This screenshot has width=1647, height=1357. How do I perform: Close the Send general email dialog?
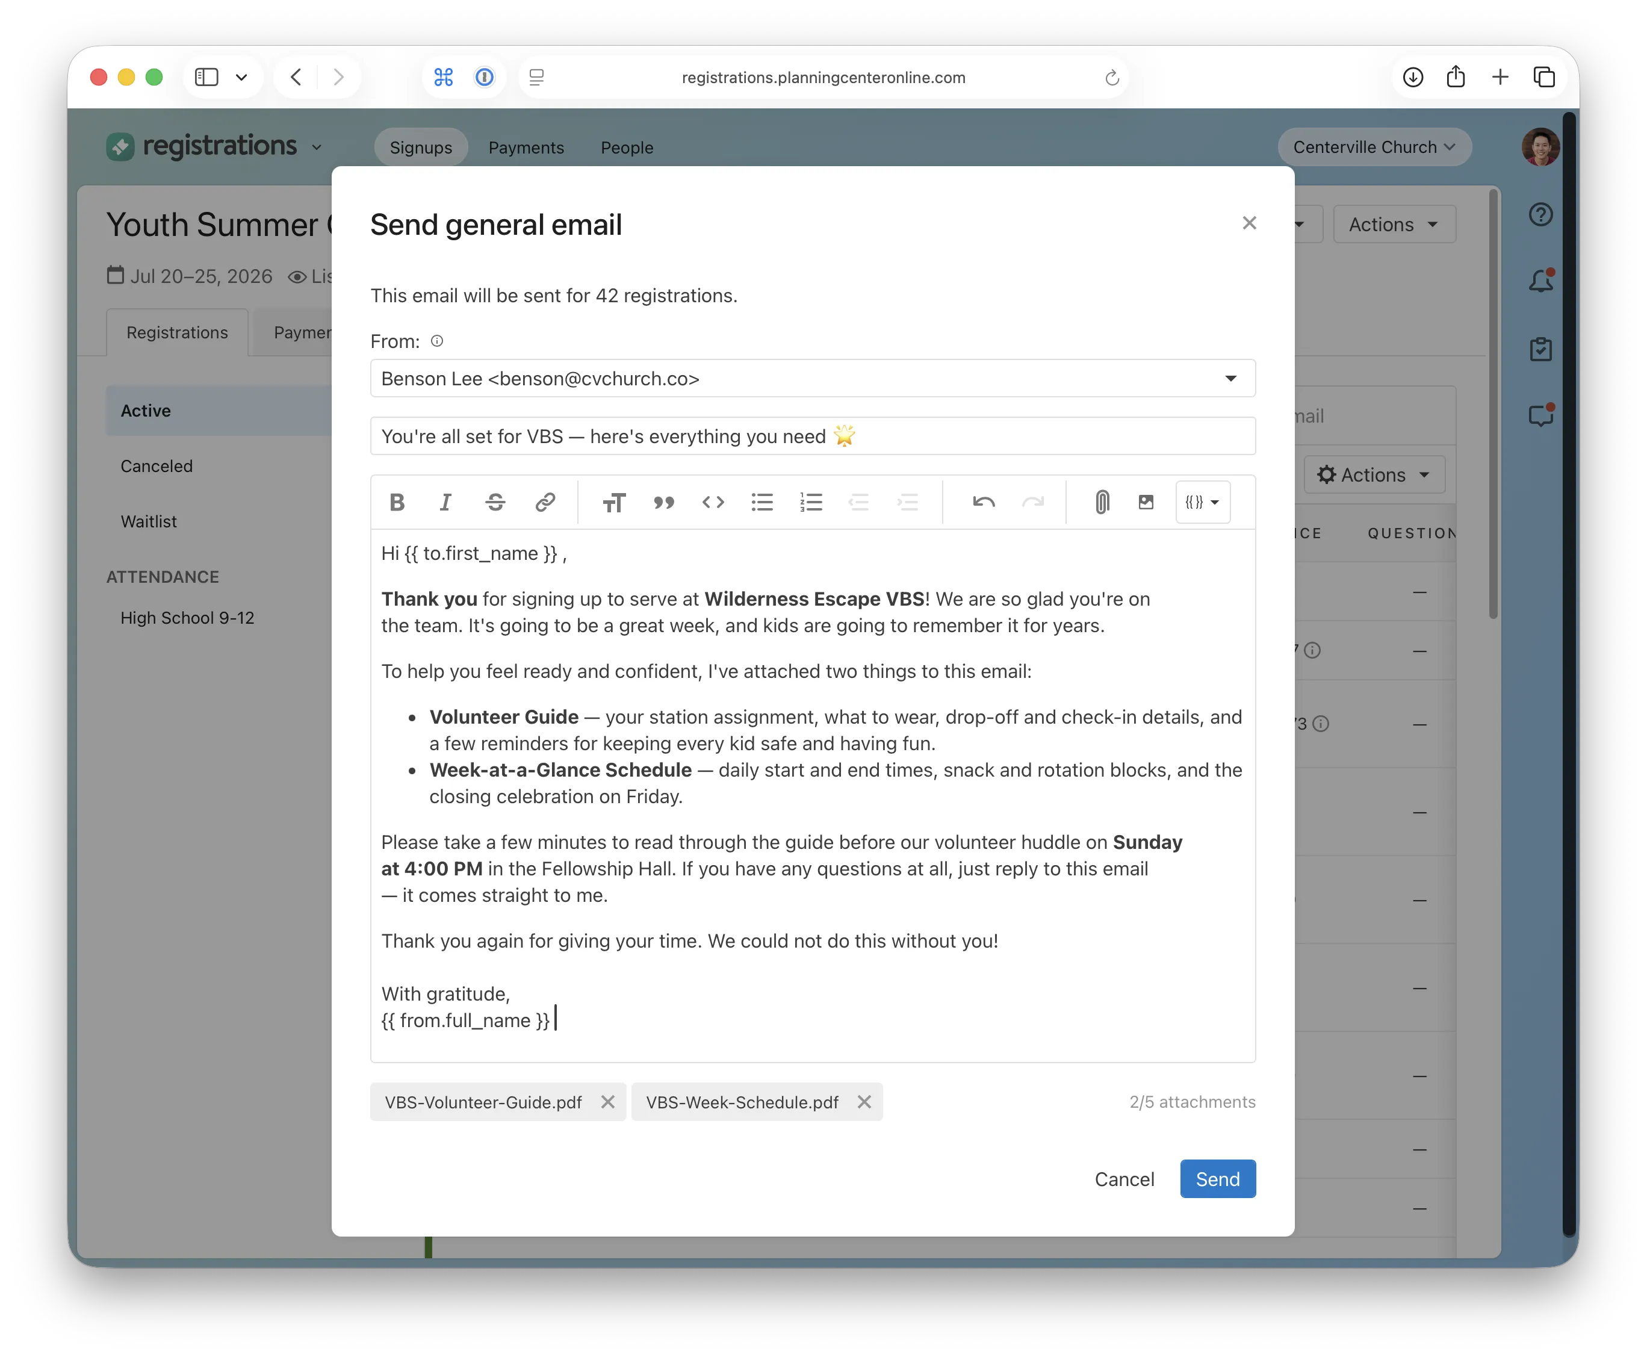(1249, 223)
